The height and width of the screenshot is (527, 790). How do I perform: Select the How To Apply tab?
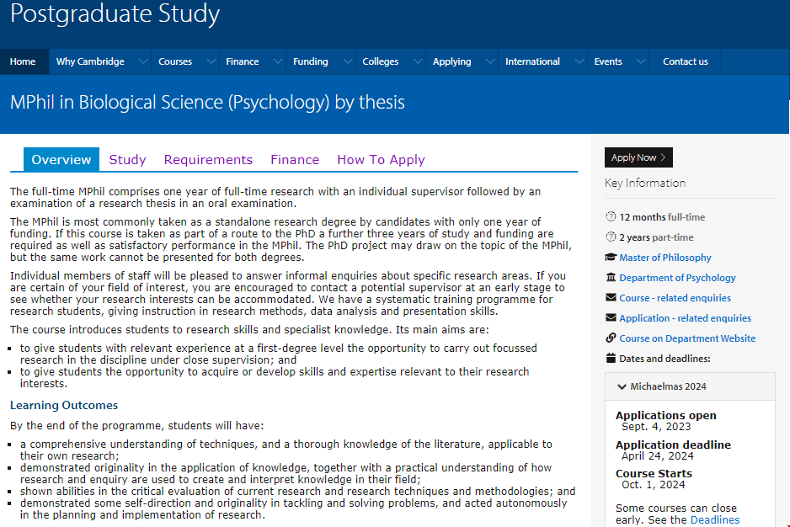coord(381,160)
